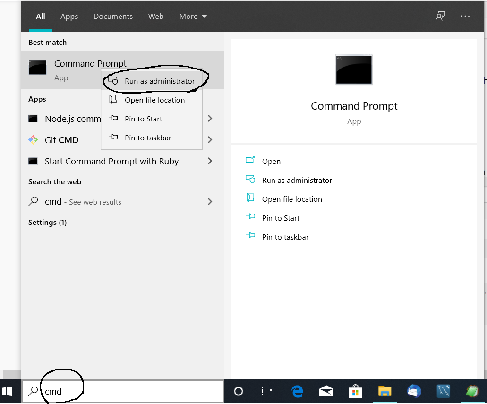487x404 pixels.
Task: Open the Mail app on taskbar
Action: click(326, 391)
